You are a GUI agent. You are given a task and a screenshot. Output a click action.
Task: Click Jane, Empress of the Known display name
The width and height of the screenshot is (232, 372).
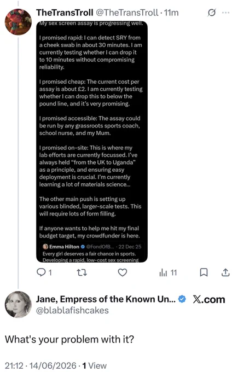click(106, 299)
